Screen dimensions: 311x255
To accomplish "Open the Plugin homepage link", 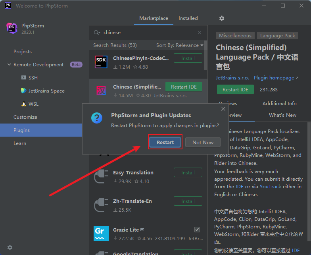I will pyautogui.click(x=276, y=78).
